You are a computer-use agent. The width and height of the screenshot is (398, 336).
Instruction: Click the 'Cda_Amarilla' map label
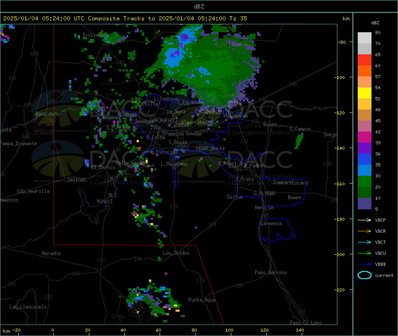point(33,191)
